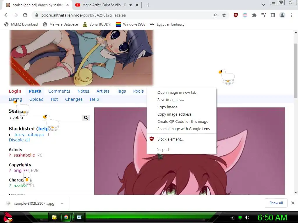The image size is (298, 223).
Task: Click the green monitor tray icon
Action: coord(240,217)
